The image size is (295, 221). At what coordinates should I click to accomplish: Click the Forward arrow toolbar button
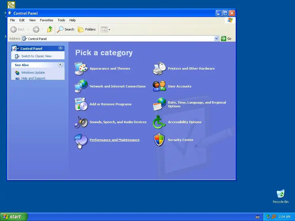click(x=36, y=29)
